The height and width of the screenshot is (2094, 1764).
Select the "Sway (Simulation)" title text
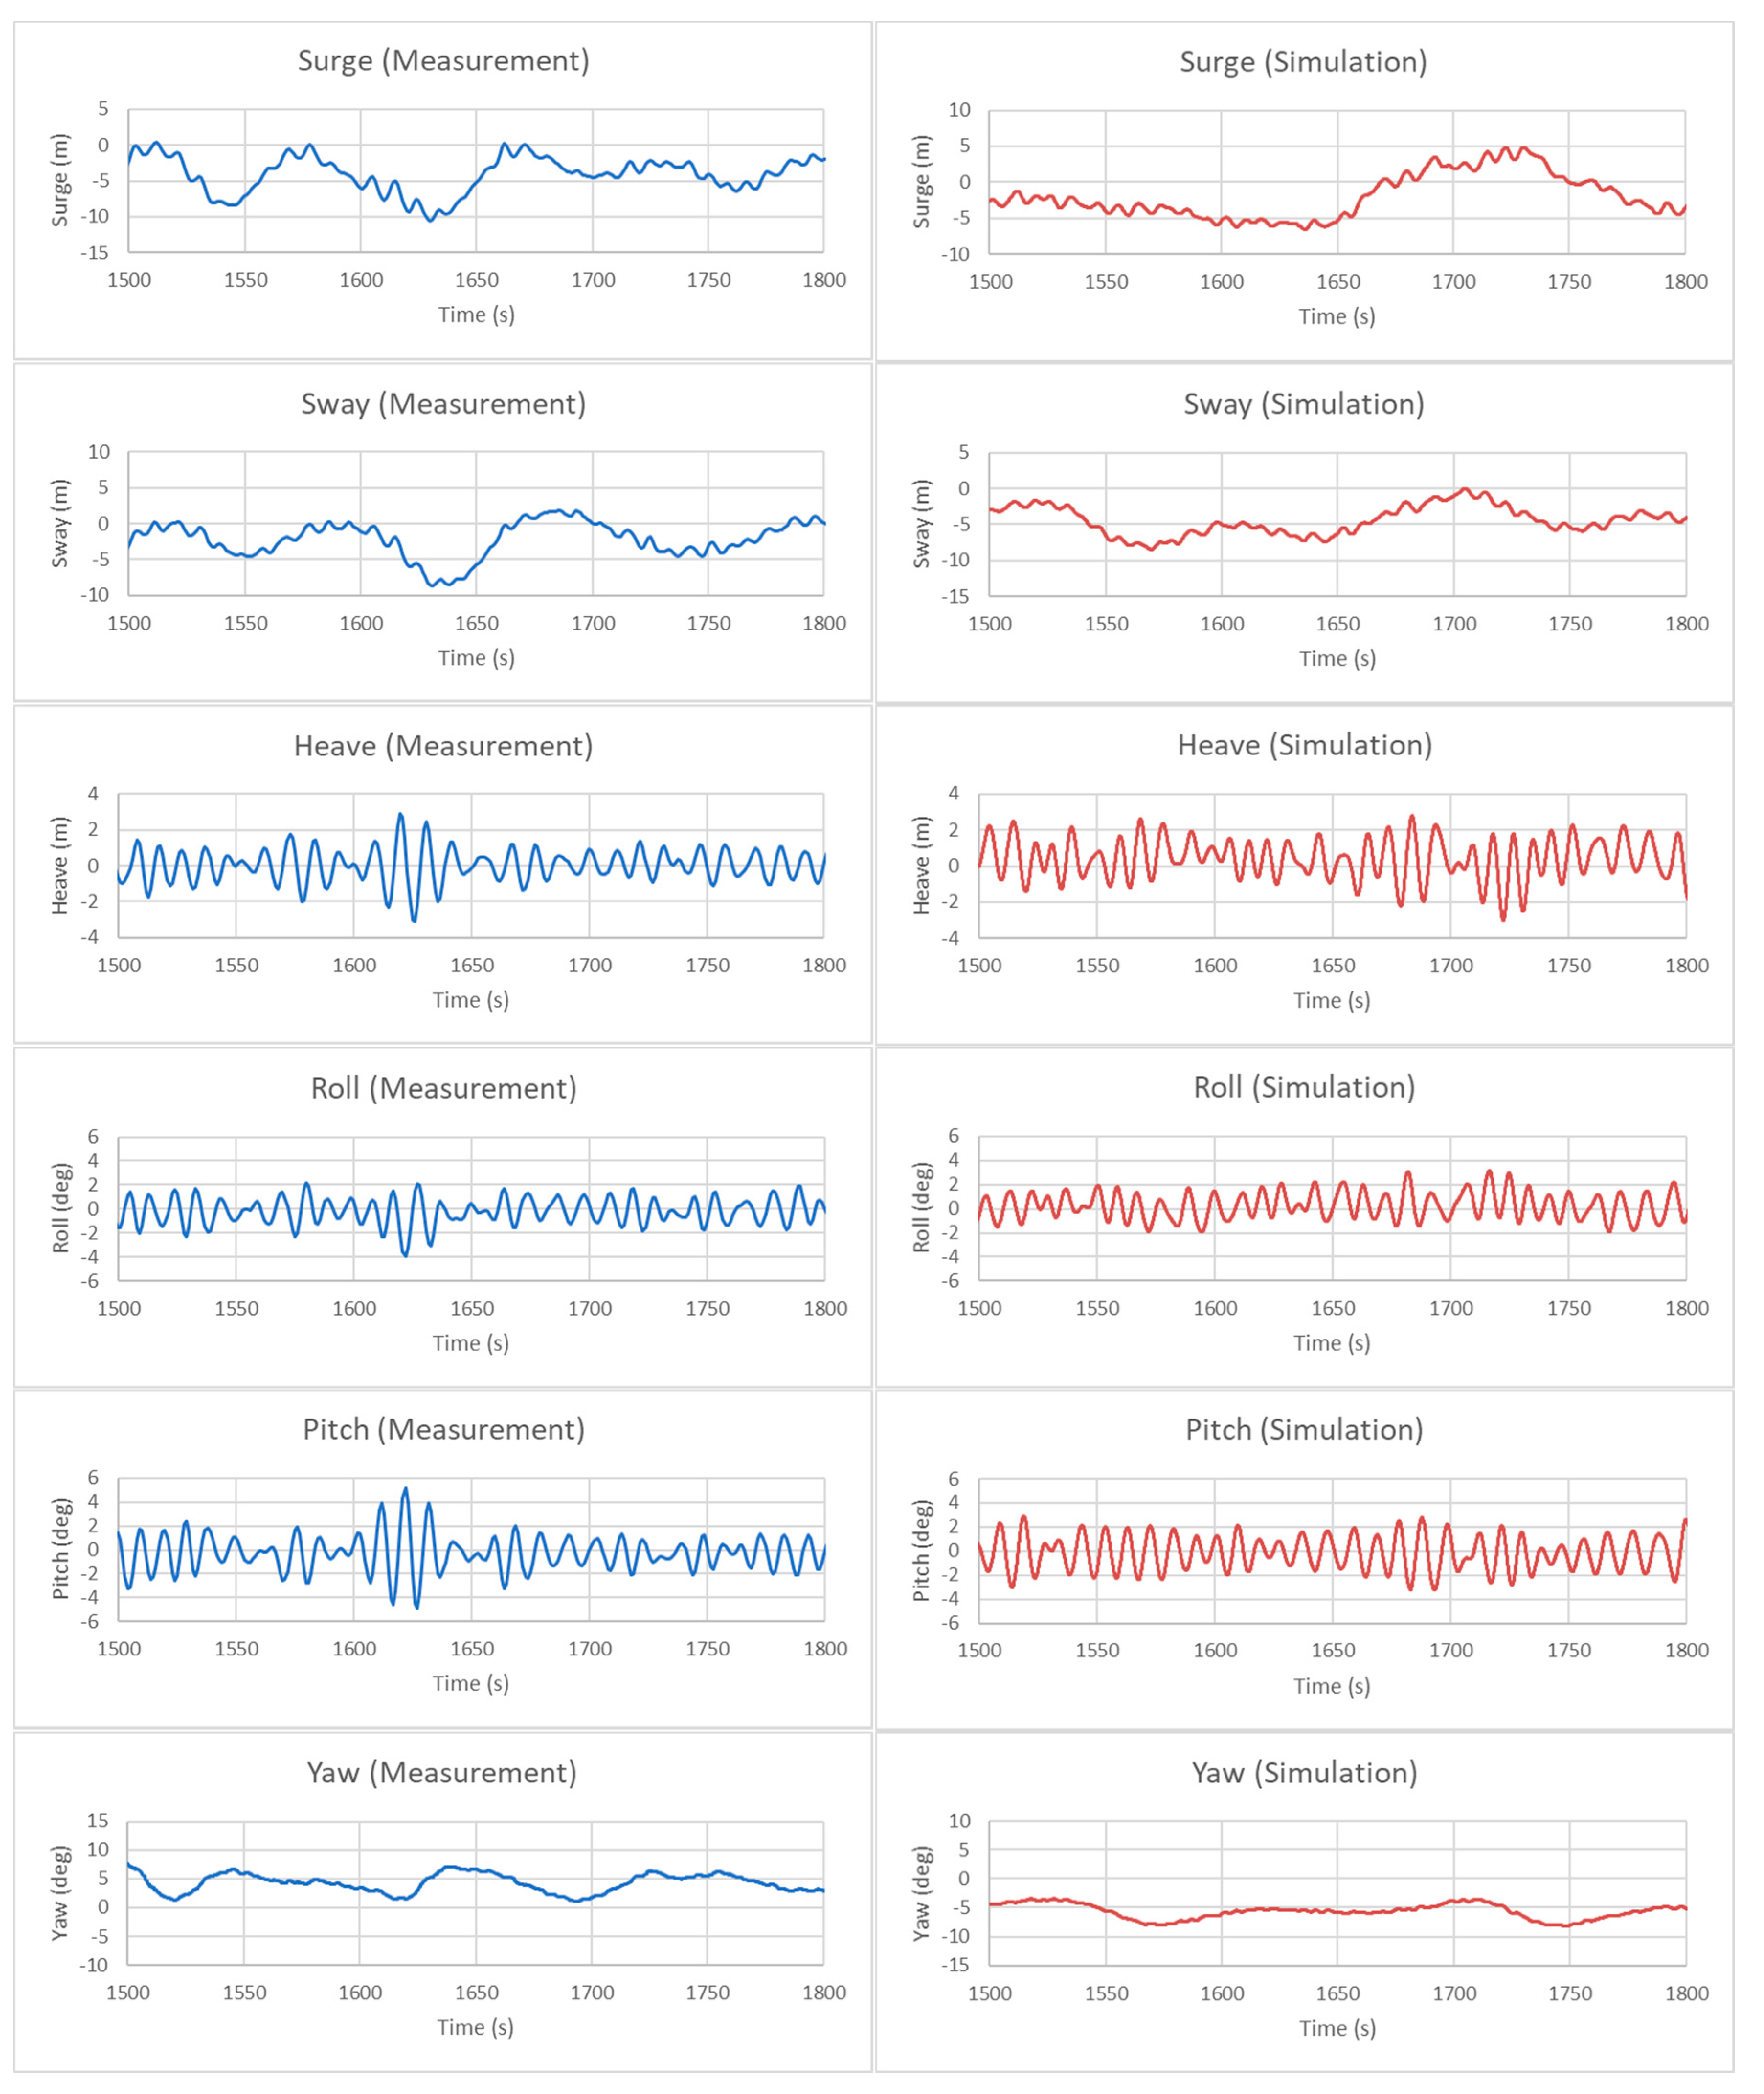coord(1303,404)
